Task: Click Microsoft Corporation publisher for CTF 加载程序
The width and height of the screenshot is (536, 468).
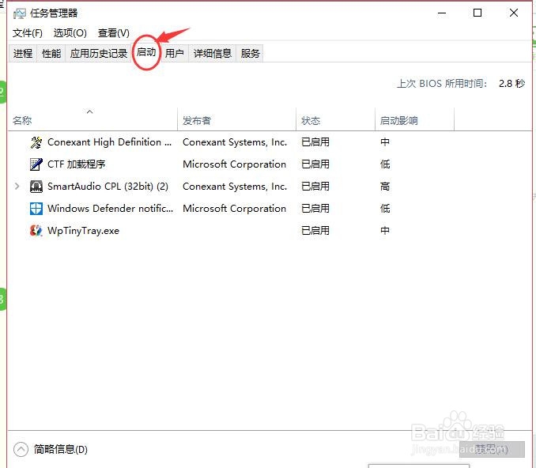Action: click(x=235, y=164)
